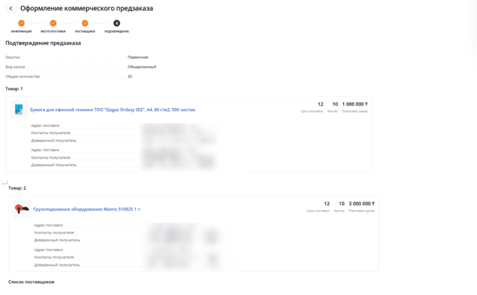Click the Matrix lifting equipment thumbnail
Screen dimensions: 477x295
coord(22,209)
